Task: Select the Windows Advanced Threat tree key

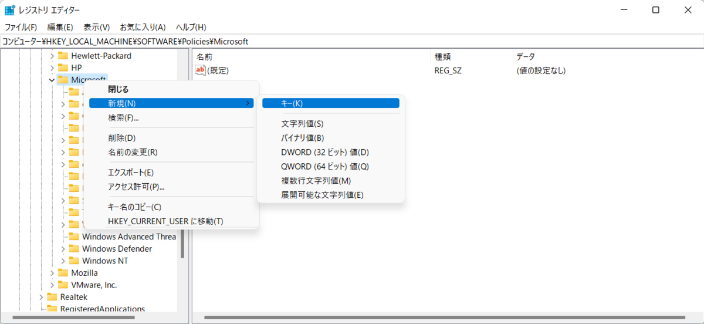Action: (x=129, y=237)
